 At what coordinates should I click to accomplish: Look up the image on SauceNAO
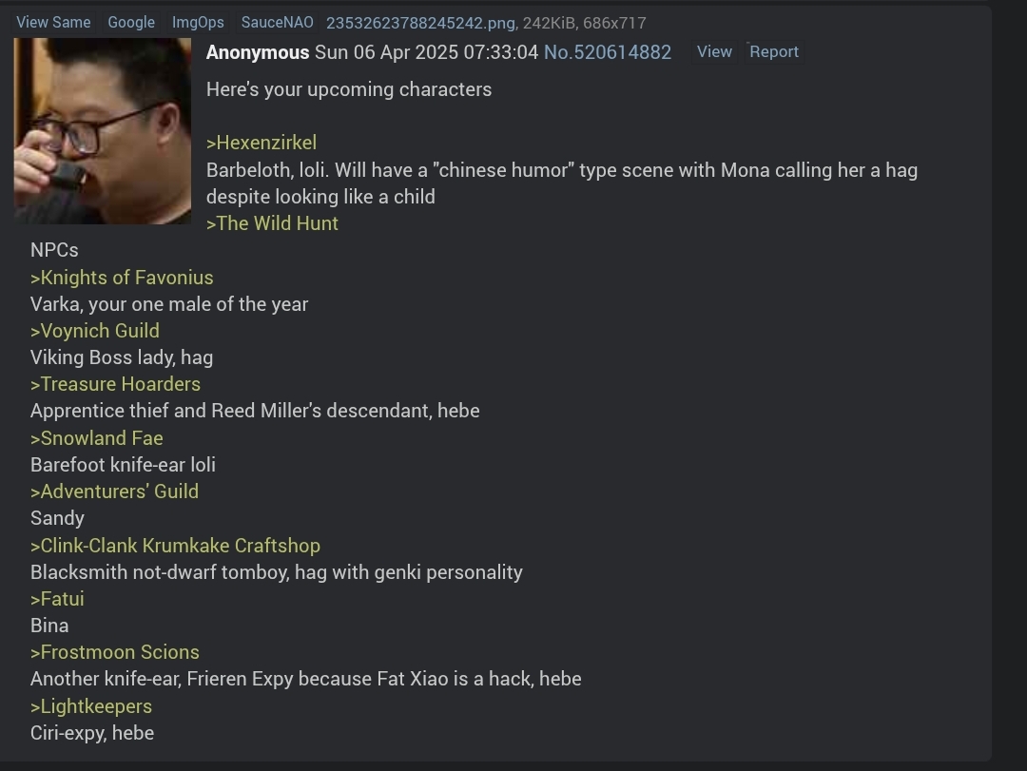point(277,22)
